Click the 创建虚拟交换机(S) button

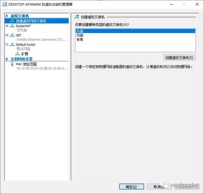pos(179,57)
